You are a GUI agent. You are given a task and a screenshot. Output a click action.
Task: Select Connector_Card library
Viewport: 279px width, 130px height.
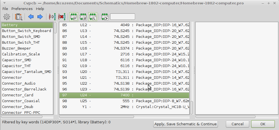click(x=27, y=95)
